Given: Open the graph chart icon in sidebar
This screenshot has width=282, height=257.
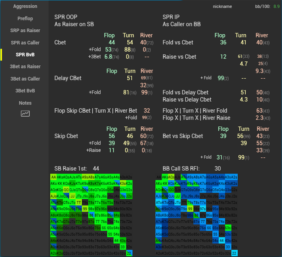Looking at the screenshot, I should [x=25, y=113].
